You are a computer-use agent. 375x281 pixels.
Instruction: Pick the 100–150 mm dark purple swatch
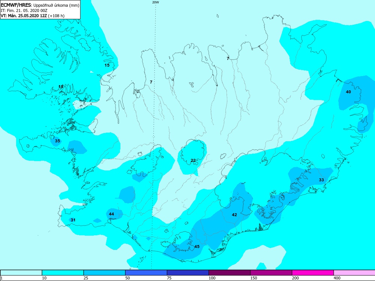pos(229,273)
